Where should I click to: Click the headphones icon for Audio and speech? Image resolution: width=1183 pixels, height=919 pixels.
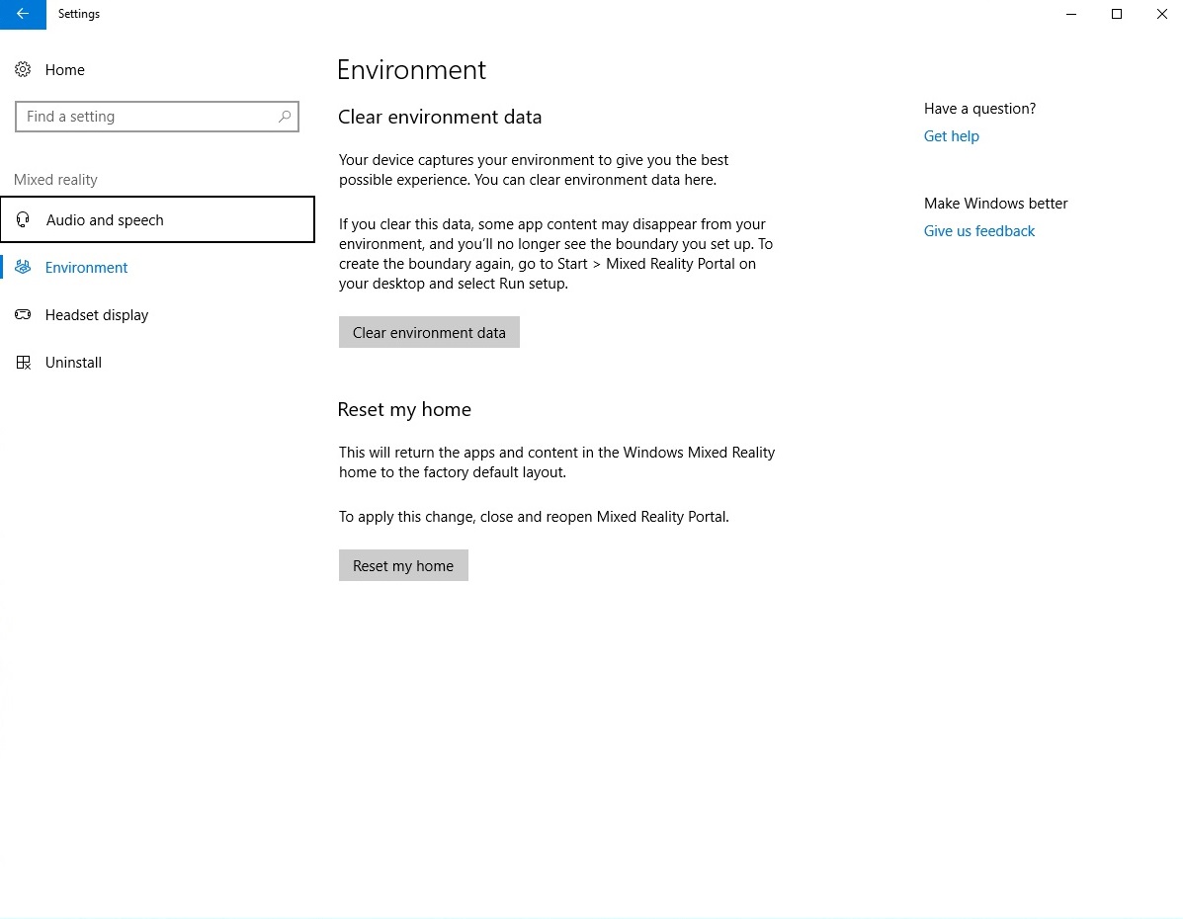coord(24,220)
